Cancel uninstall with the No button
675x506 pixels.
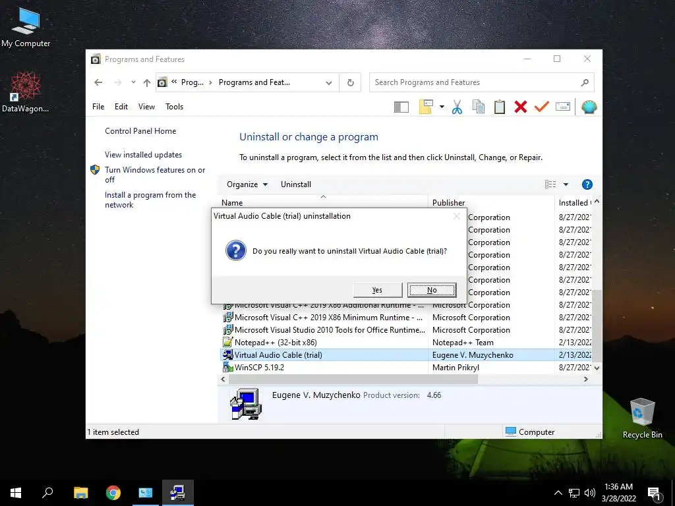[x=432, y=290]
